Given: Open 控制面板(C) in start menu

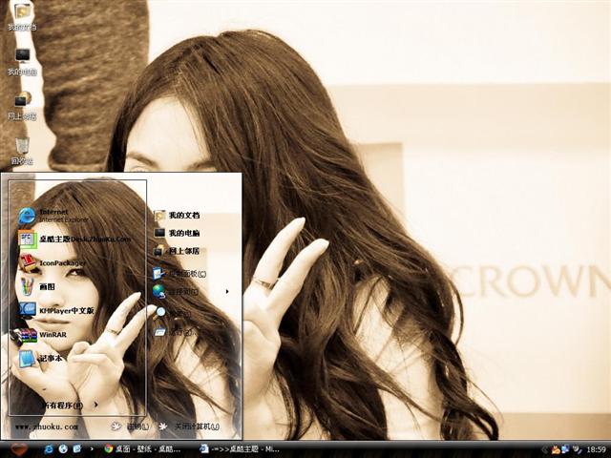Looking at the screenshot, I should coord(179,274).
